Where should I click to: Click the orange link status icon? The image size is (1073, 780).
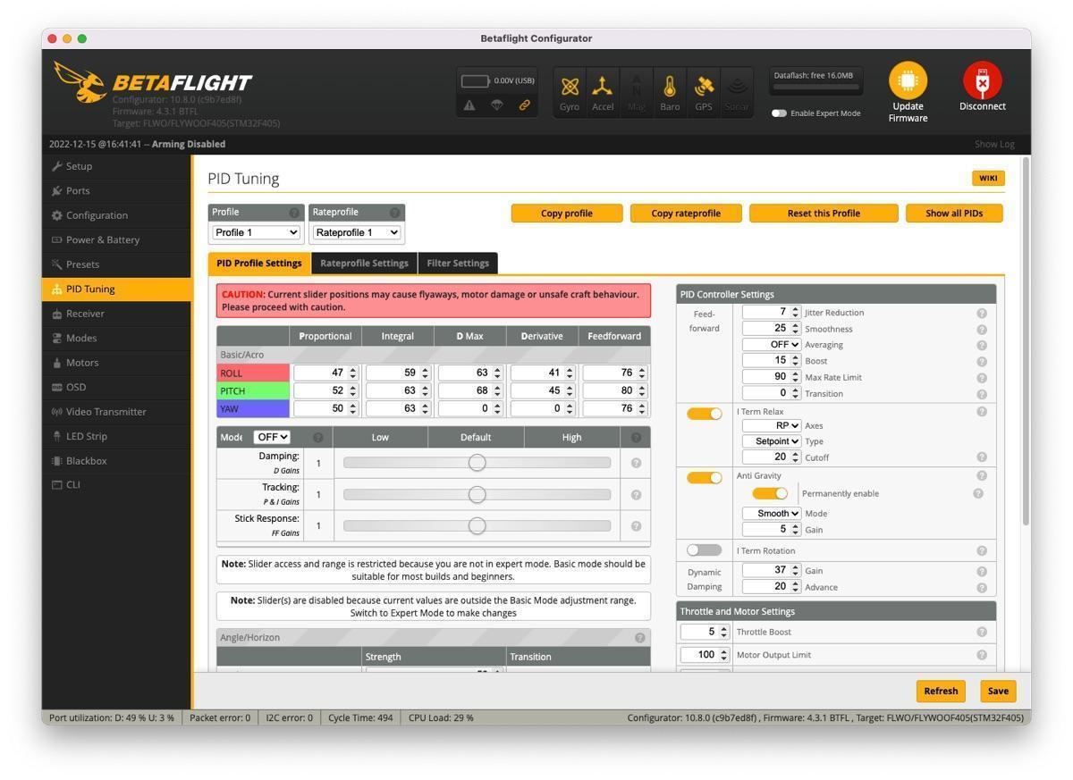point(525,105)
